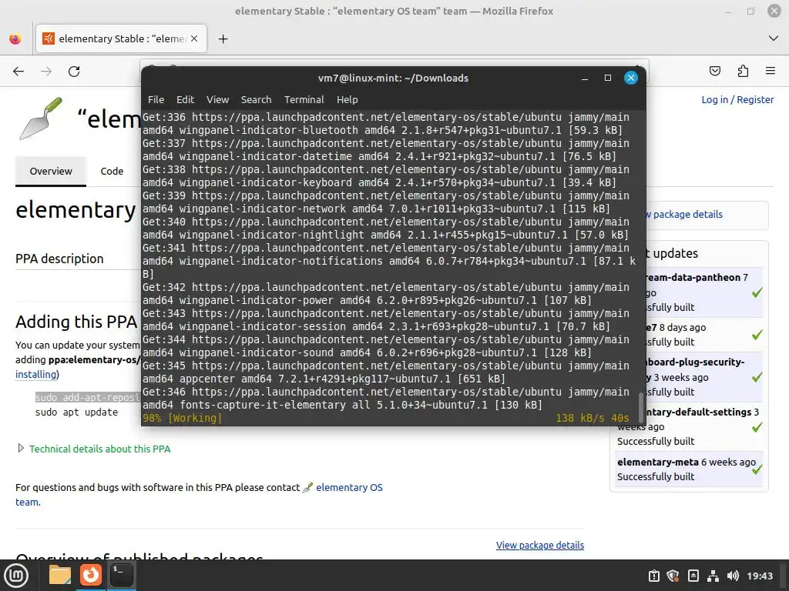This screenshot has height=591, width=789.
Task: Click the Get:345 appcenter download line
Action: [x=385, y=372]
